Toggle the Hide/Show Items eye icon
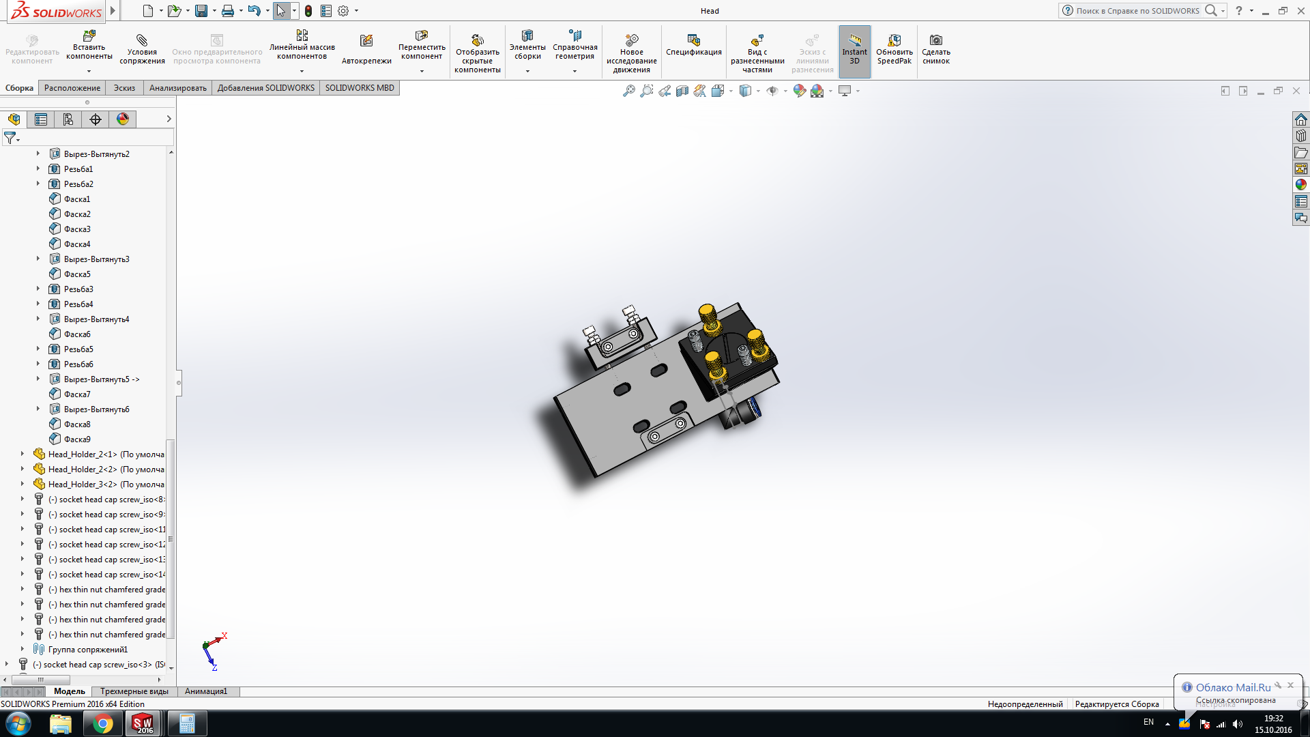The height and width of the screenshot is (737, 1310). 772,91
